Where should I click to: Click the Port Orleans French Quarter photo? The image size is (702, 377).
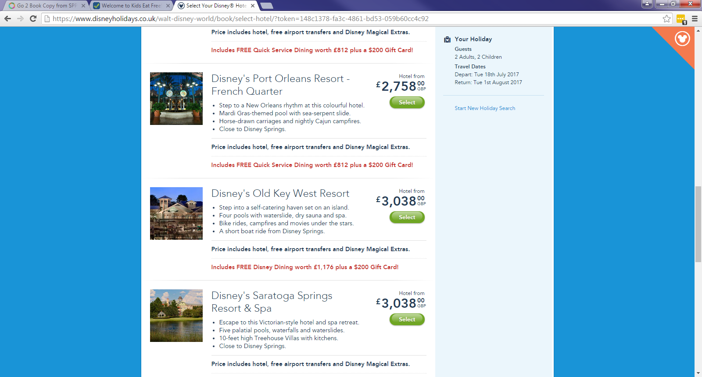click(x=176, y=99)
